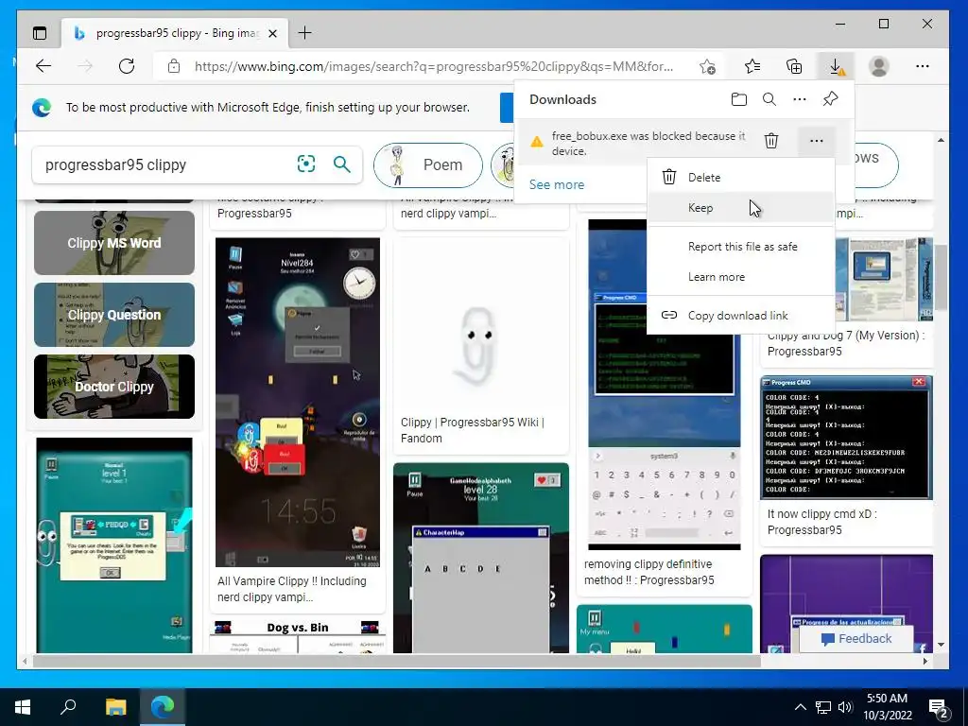Add this page to favorites

click(x=707, y=66)
